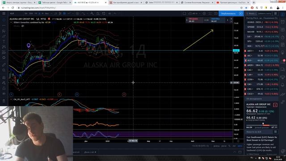Open the calendar sidebar icon

pyautogui.click(x=283, y=44)
